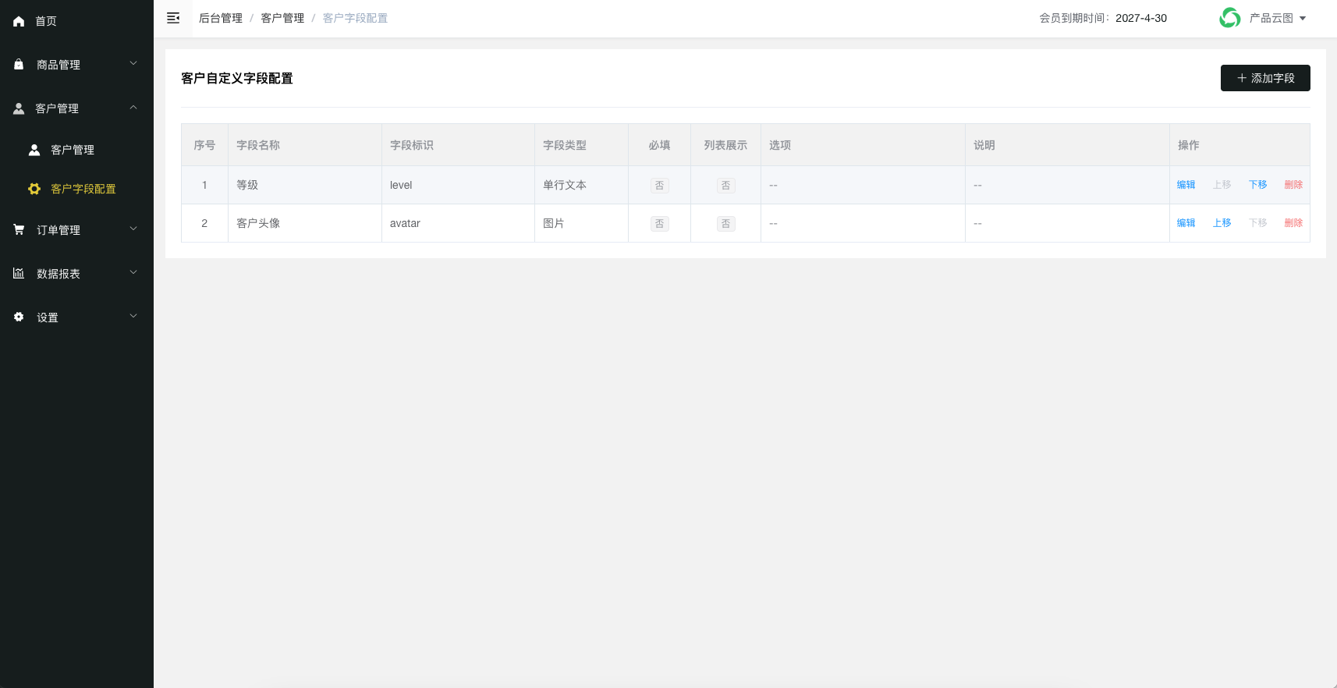Select the 客户管理 submenu item
Screen dimensions: 1337x688
click(76, 150)
